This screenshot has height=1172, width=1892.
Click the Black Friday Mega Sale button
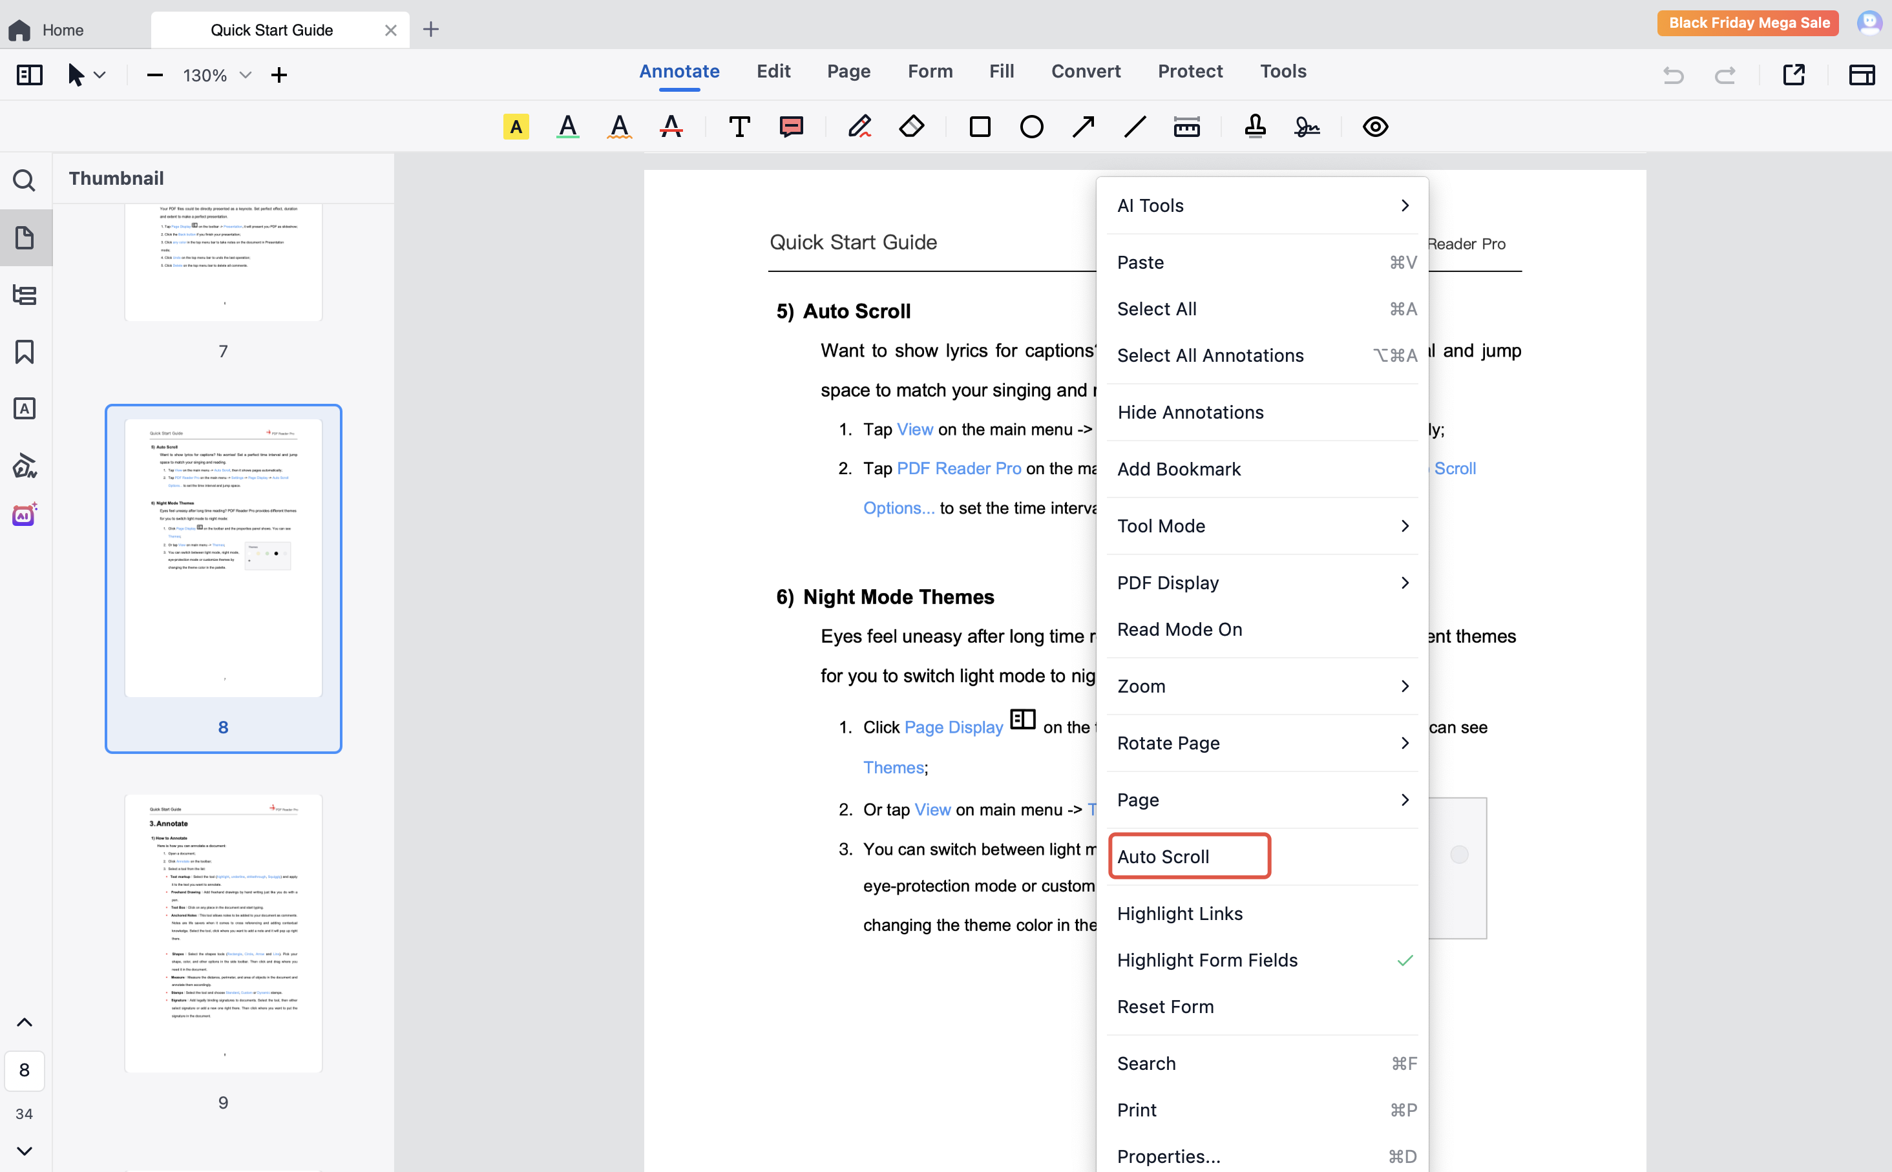tap(1748, 23)
